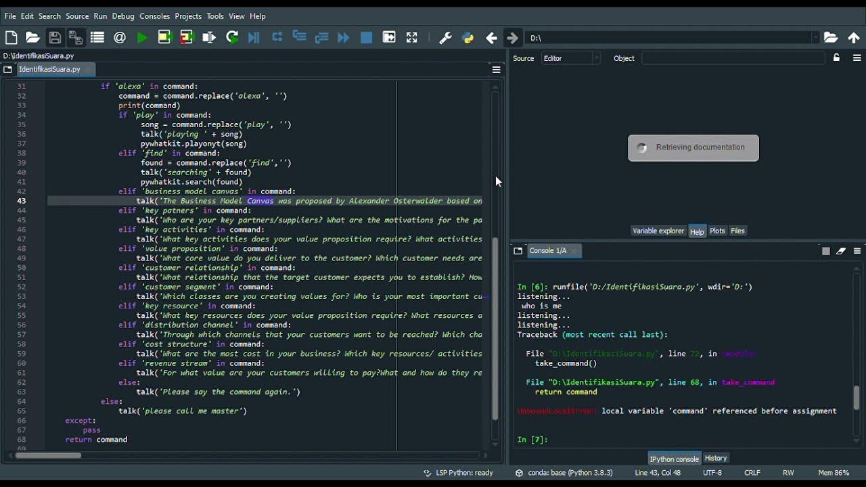Click the @ symbol finder icon
Image resolution: width=866 pixels, height=487 pixels.
click(x=120, y=38)
